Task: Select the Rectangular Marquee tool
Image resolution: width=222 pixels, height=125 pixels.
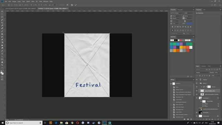Action: pos(2,14)
